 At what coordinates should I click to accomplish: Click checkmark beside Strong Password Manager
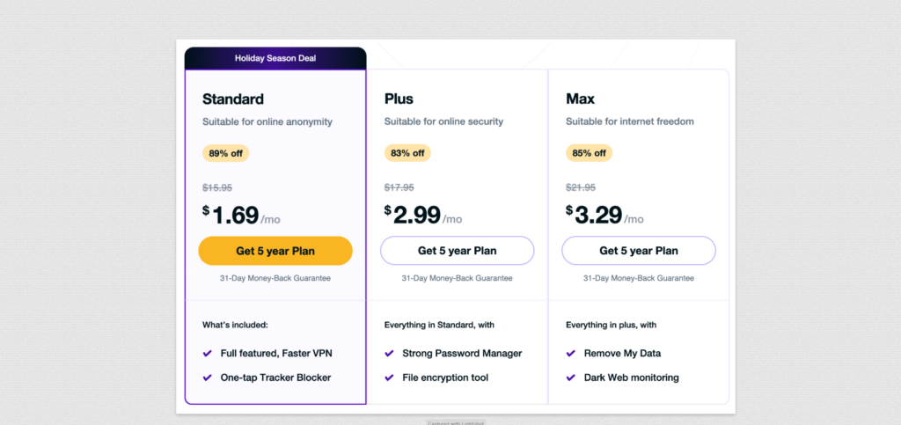pos(389,353)
